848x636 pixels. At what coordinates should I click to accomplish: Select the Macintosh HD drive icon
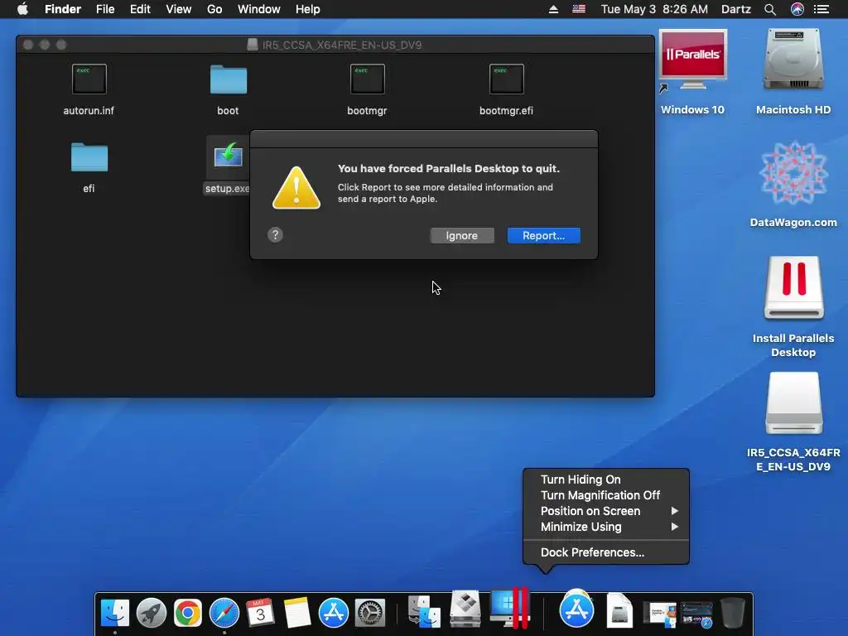[793, 60]
